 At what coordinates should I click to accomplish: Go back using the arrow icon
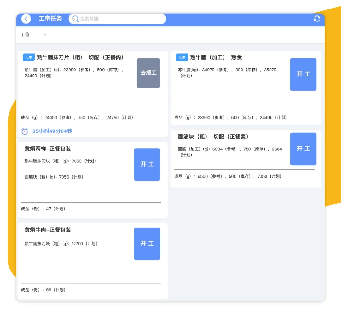[x=26, y=19]
